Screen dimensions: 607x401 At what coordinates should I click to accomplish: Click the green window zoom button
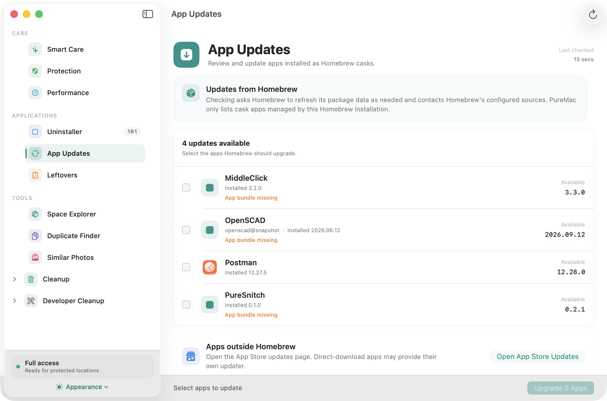[39, 14]
